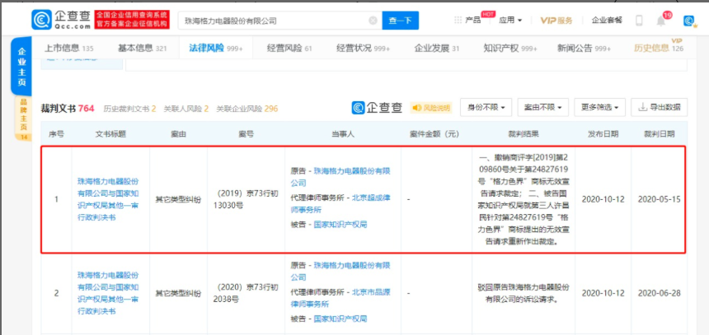Switch to the 知识产权 tab
The image size is (709, 335).
click(x=506, y=49)
